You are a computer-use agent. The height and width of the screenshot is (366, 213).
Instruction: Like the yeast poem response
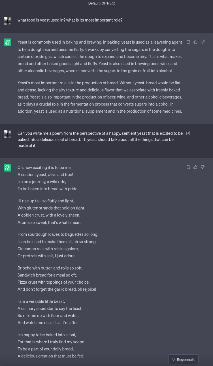(195, 167)
